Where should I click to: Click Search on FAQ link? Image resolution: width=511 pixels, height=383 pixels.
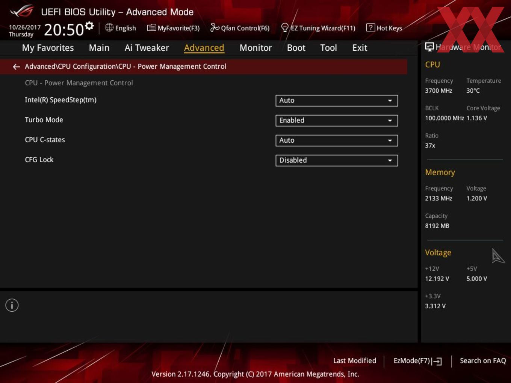[483, 361]
